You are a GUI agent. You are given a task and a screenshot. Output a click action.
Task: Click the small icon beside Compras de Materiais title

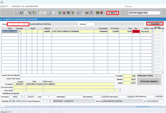tap(1, 20)
